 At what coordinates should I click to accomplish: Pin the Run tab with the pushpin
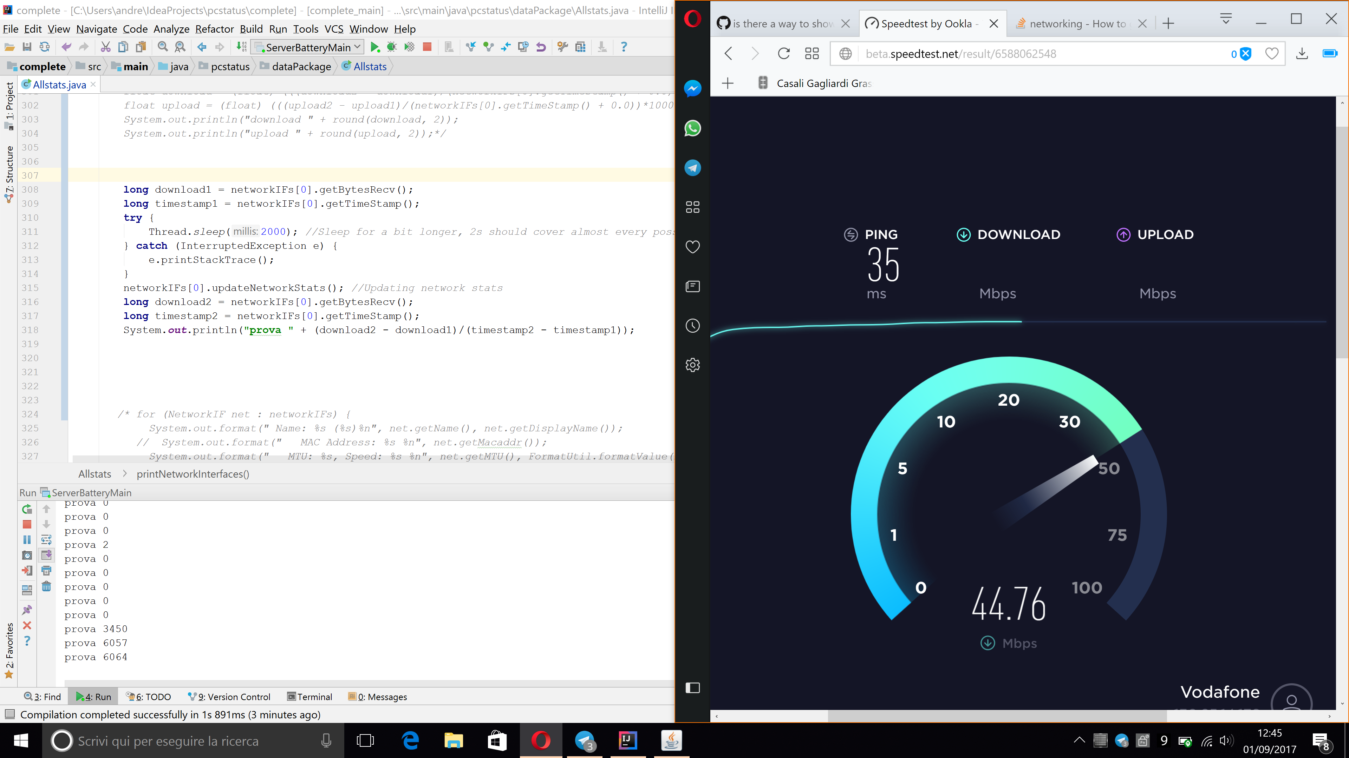point(27,610)
